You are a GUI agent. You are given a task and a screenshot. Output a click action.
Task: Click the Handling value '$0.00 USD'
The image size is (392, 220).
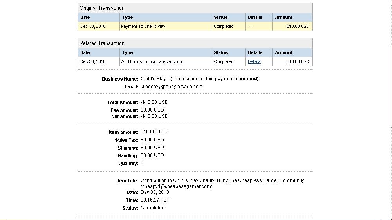pos(152,155)
